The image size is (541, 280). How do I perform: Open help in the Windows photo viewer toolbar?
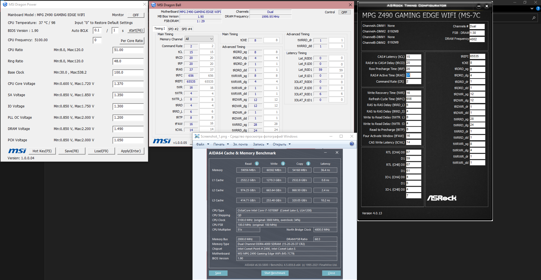pos(352,144)
